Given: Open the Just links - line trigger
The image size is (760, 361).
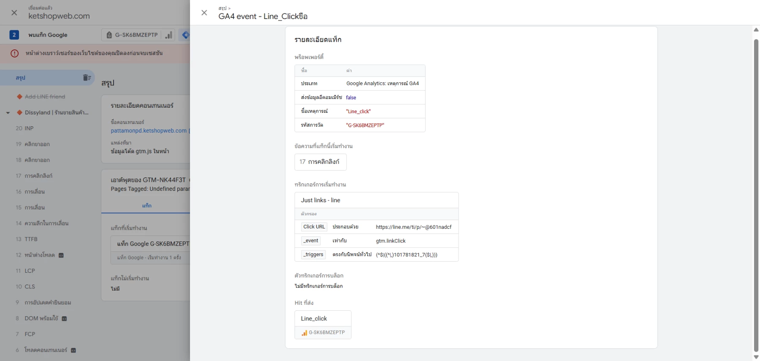Looking at the screenshot, I should pyautogui.click(x=320, y=200).
